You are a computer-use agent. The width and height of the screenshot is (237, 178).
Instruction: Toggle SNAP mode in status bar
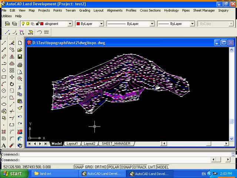(x=79, y=167)
